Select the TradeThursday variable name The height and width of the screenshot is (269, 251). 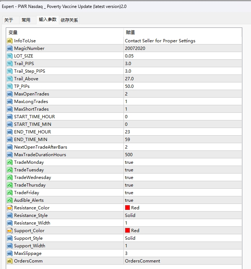[x=30, y=185]
